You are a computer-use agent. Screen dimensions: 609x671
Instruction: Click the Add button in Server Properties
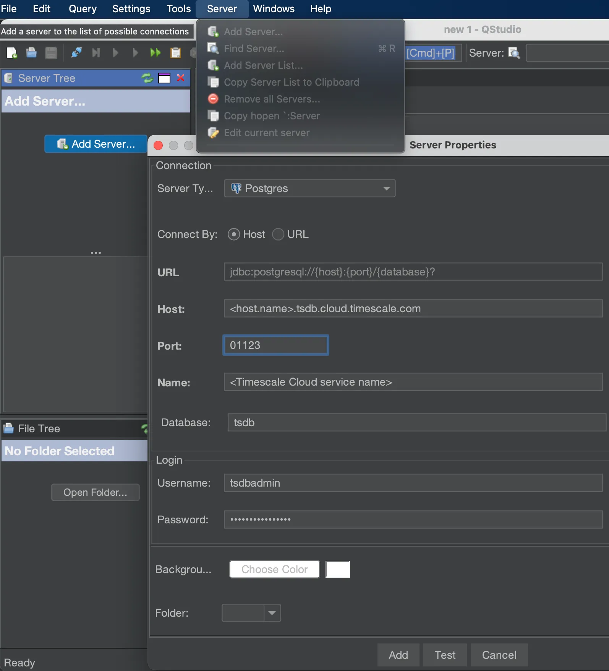pyautogui.click(x=398, y=655)
